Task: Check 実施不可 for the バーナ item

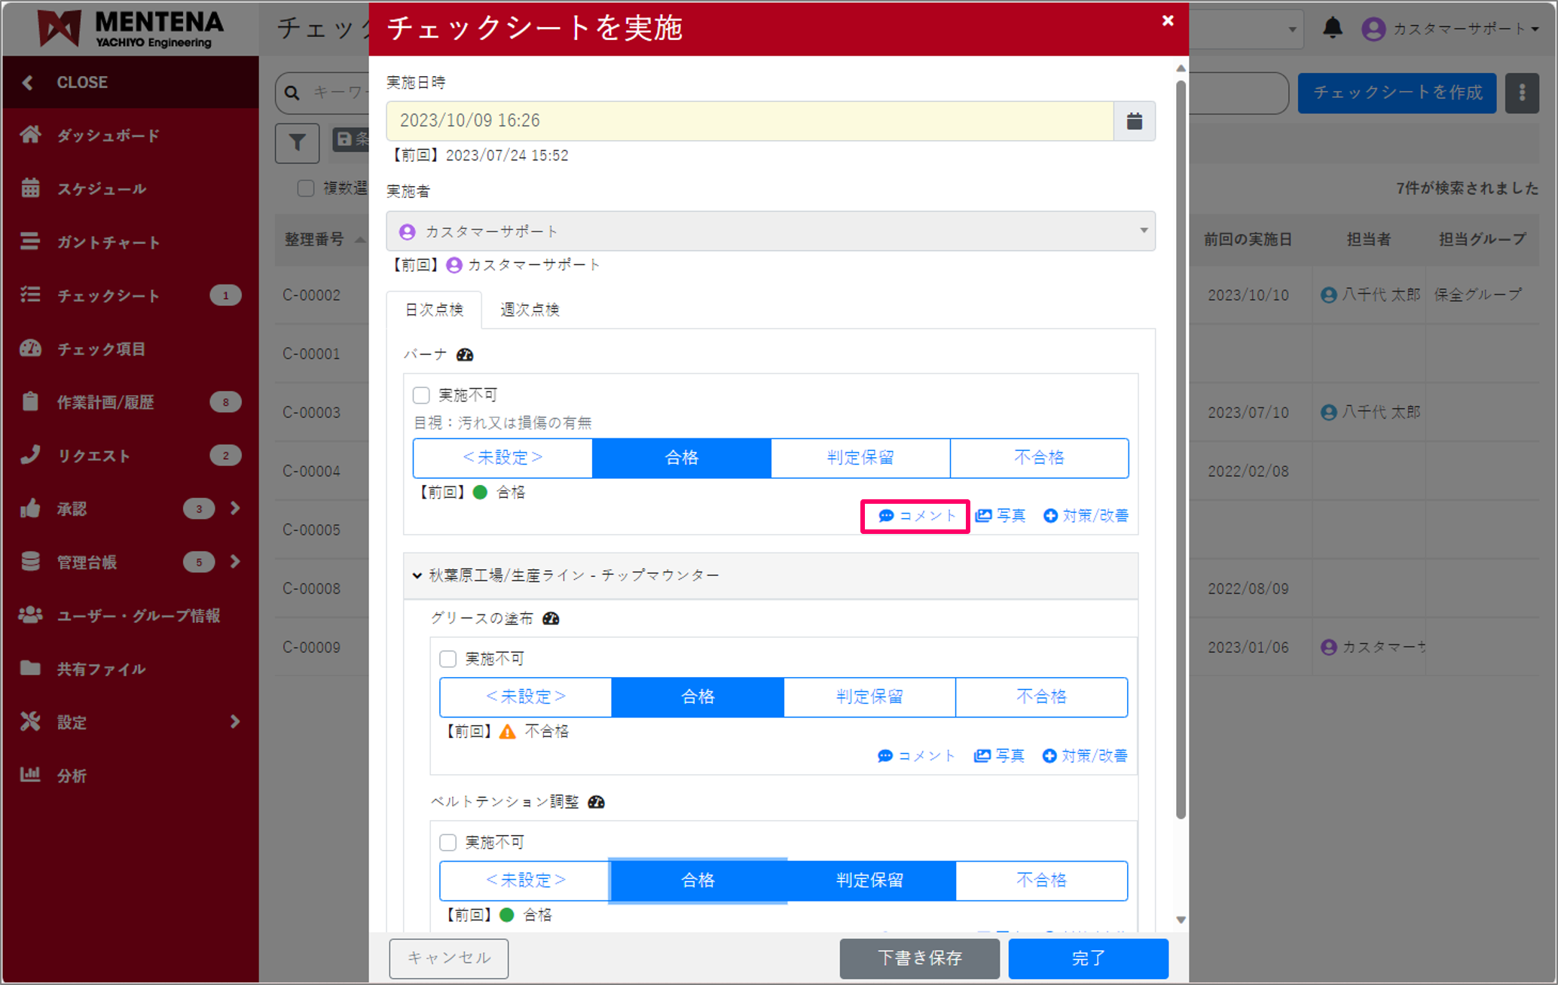Action: (x=421, y=394)
